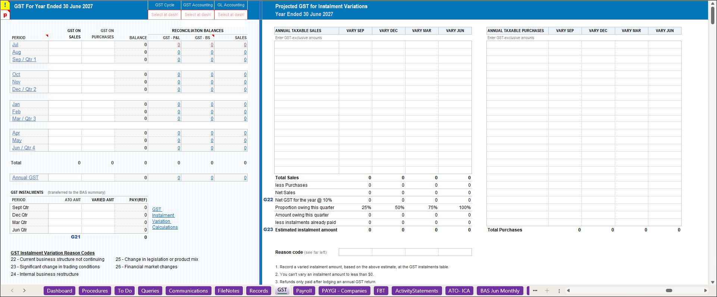This screenshot has height=297, width=717.
Task: Add a new sheet with plus icon
Action: coord(547,291)
